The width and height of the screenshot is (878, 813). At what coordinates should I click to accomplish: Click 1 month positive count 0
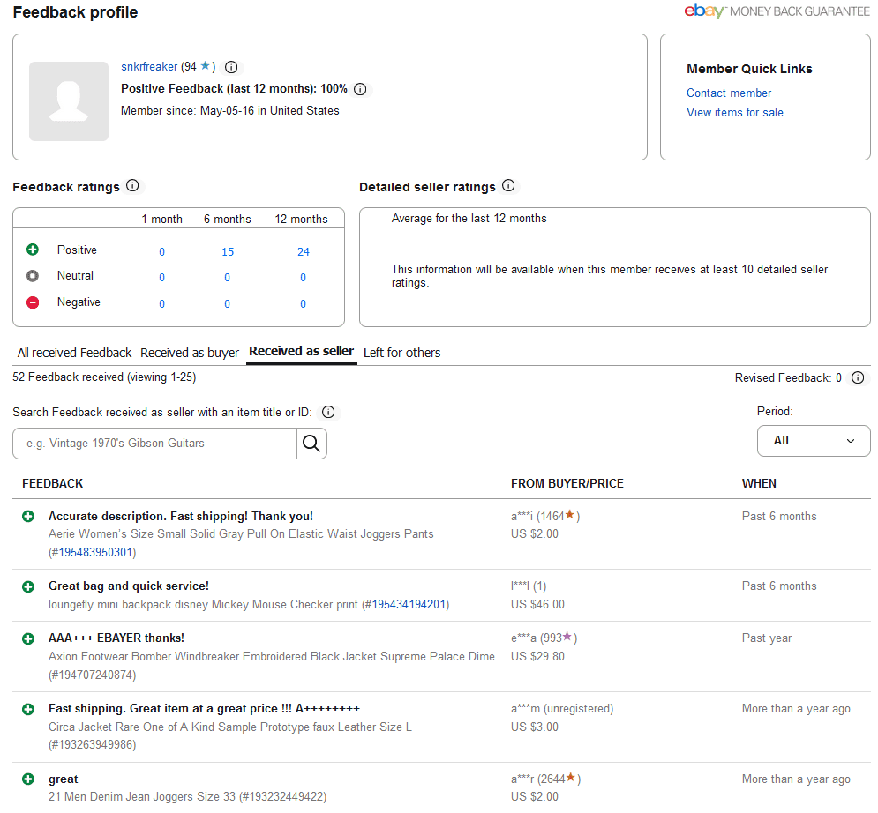[x=161, y=252]
